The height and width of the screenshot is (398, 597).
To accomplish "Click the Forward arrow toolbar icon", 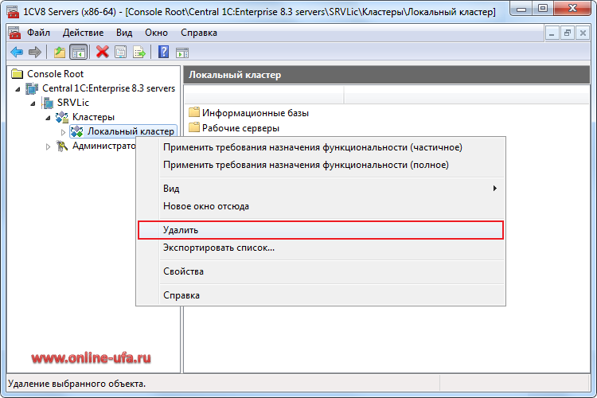I will coord(35,52).
